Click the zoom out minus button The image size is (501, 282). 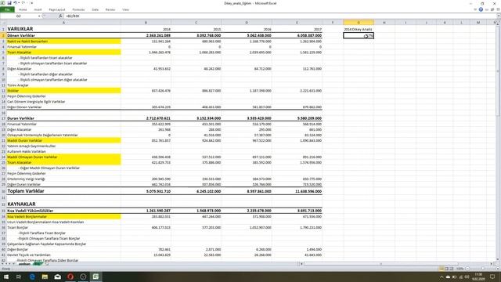tap(467, 269)
